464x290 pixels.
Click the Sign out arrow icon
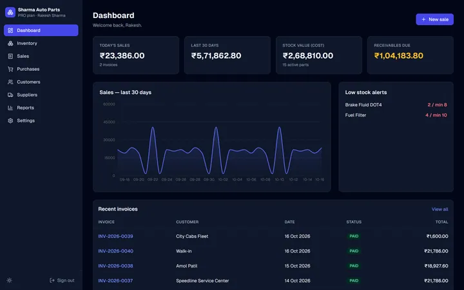click(x=52, y=280)
